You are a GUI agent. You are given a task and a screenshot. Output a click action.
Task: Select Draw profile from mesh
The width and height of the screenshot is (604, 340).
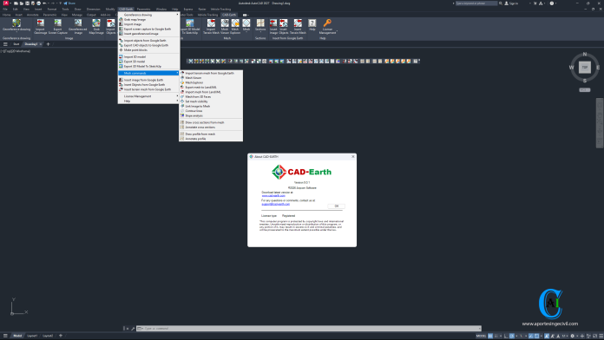coord(211,134)
